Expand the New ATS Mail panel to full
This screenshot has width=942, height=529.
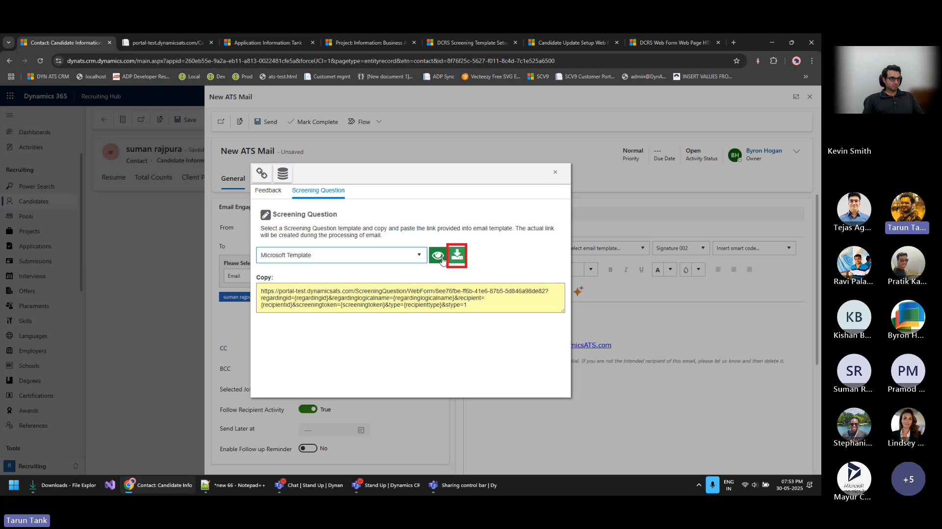796,96
